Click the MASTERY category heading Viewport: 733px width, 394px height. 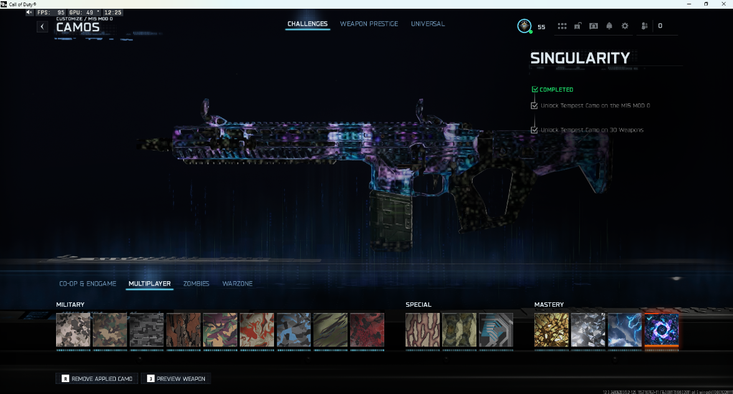[549, 305]
